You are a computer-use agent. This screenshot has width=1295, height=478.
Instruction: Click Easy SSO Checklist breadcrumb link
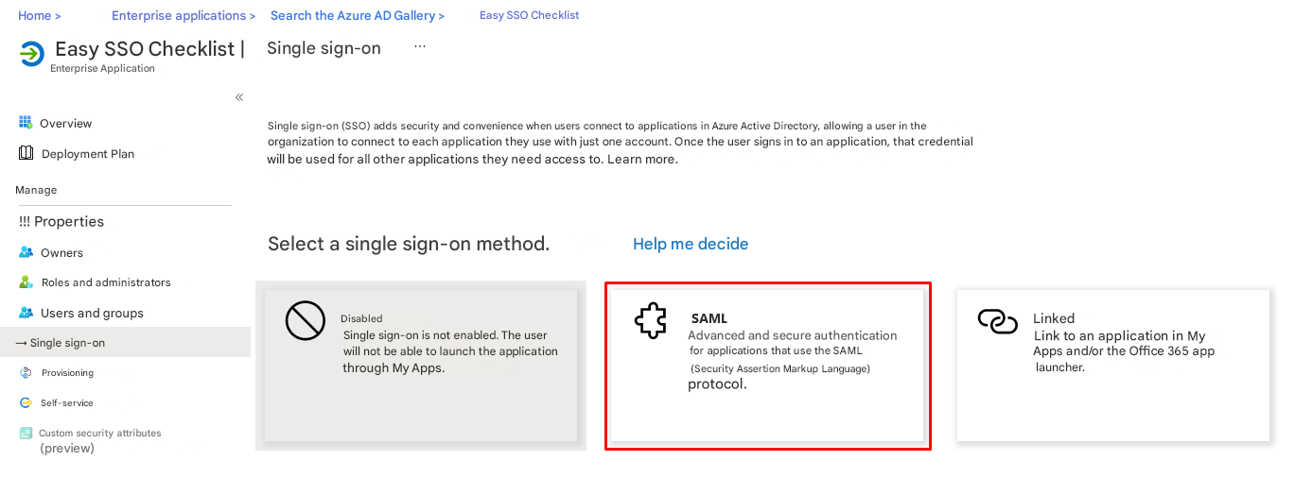[529, 15]
